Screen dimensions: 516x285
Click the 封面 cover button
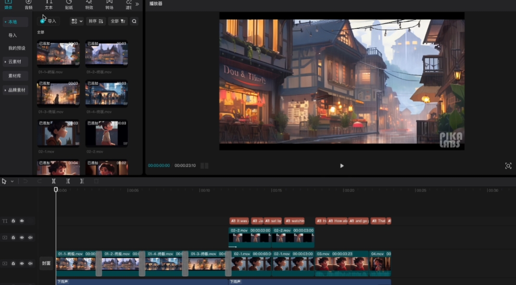coord(46,263)
